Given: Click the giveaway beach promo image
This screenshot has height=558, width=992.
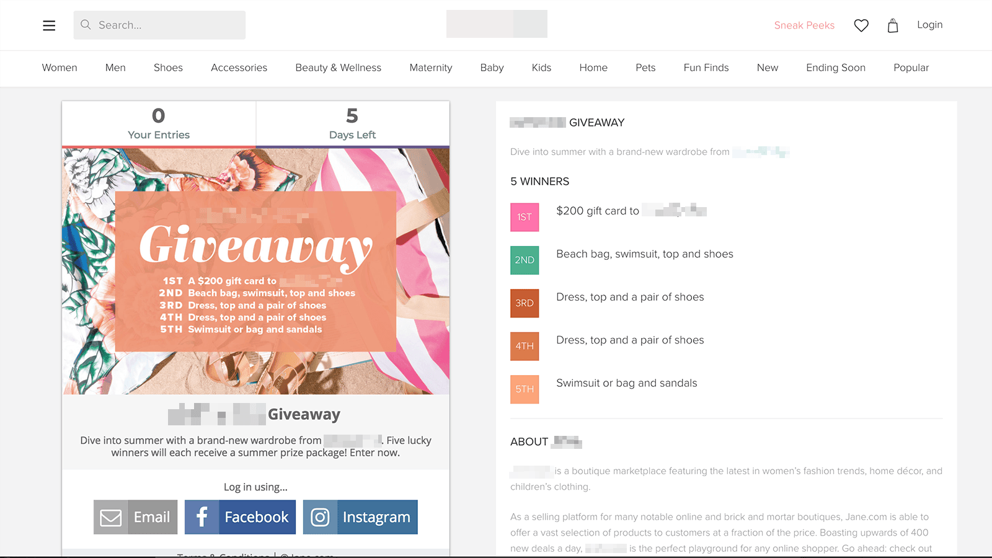Looking at the screenshot, I should pyautogui.click(x=255, y=270).
